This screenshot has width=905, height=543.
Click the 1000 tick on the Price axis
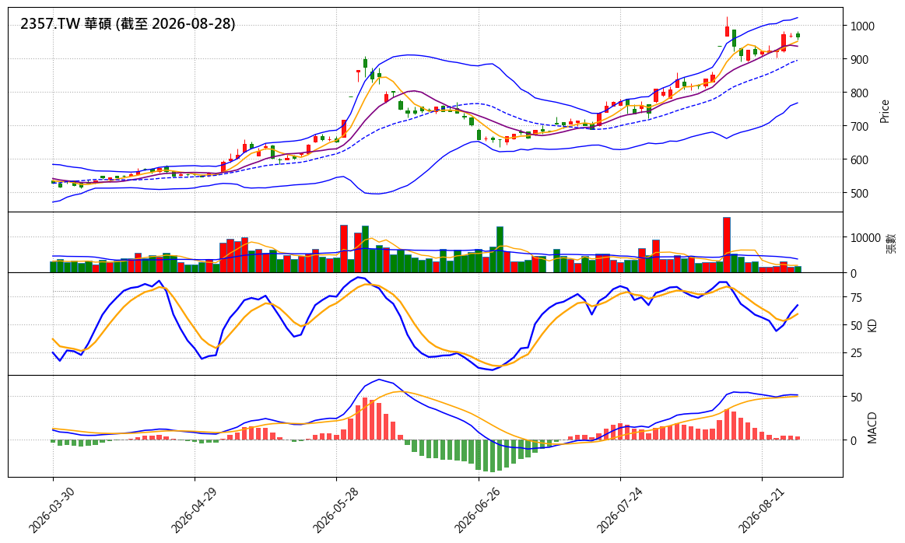coord(861,26)
